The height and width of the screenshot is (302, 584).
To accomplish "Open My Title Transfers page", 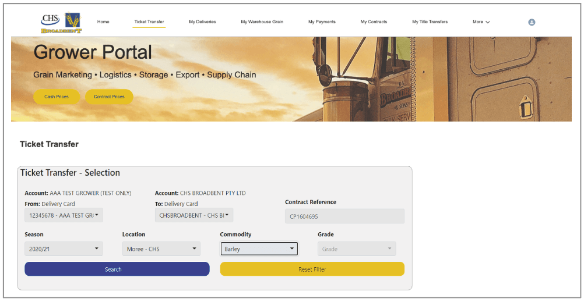I will coord(430,22).
